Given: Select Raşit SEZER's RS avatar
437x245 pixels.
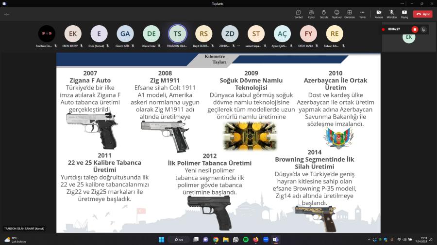Looking at the screenshot, I should 204,33.
